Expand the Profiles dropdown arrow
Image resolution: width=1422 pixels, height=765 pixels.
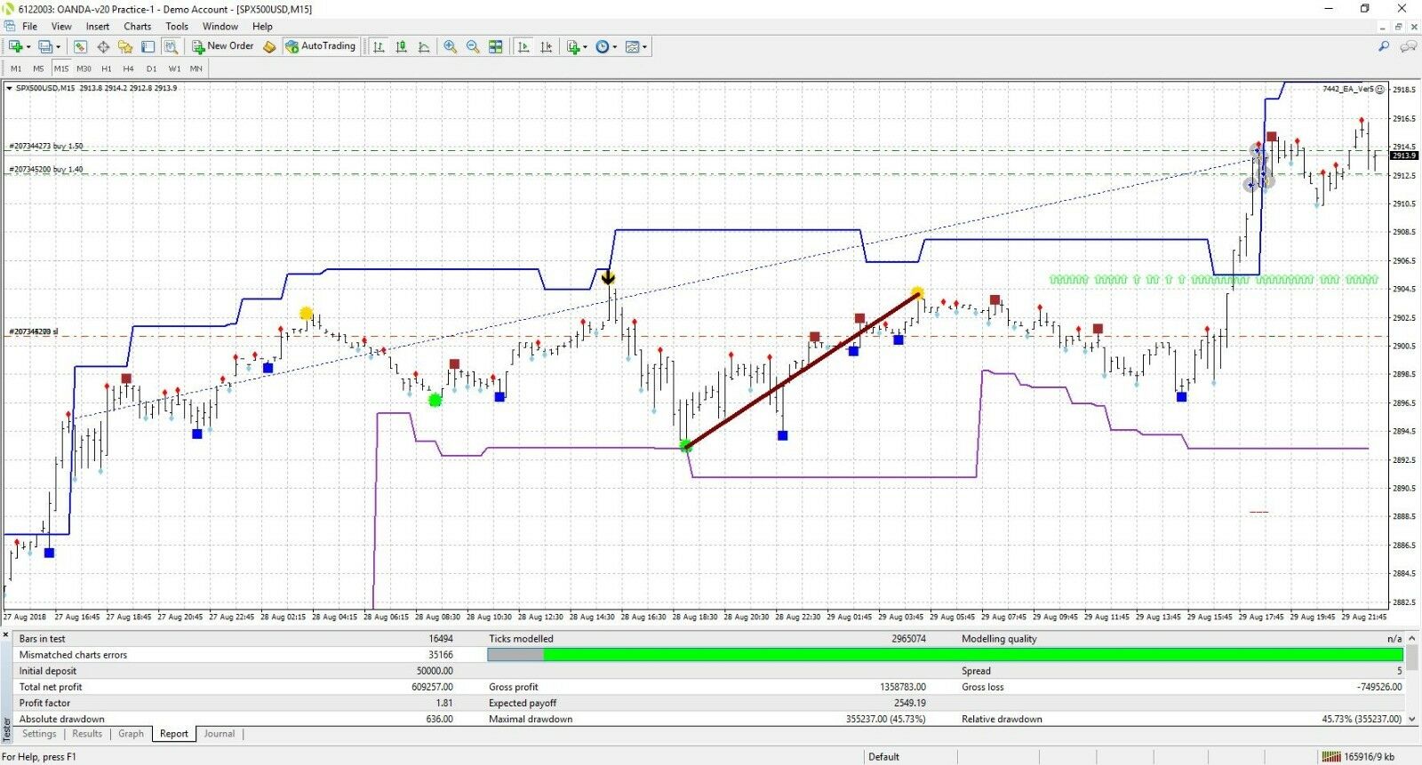pyautogui.click(x=59, y=47)
